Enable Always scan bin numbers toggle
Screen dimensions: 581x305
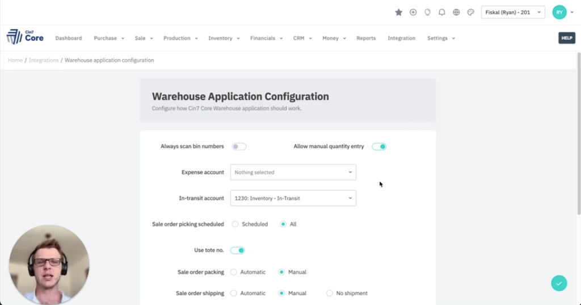click(239, 147)
